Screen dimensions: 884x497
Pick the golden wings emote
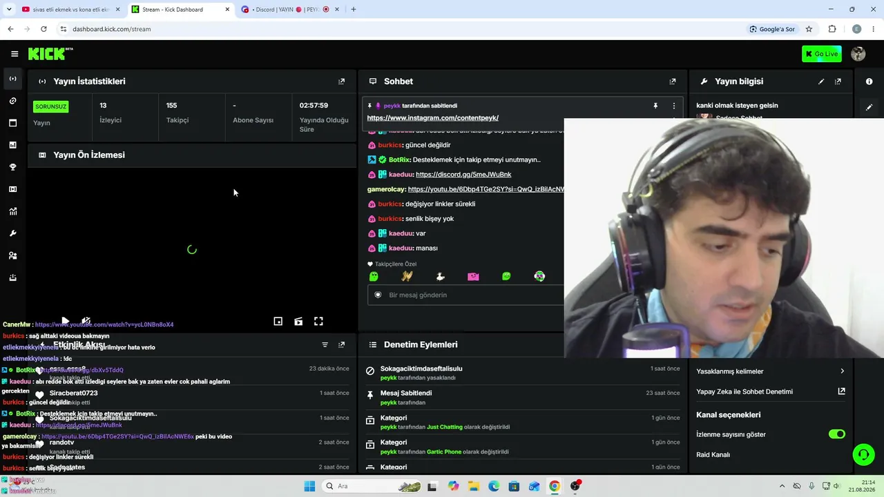pos(407,276)
